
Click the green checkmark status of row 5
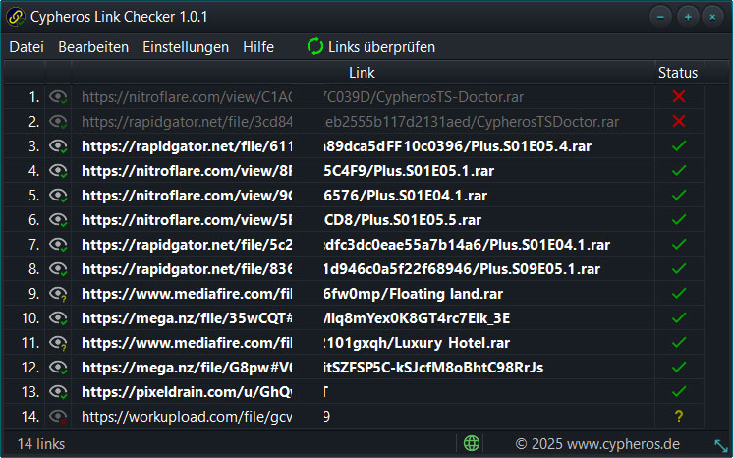tap(679, 195)
